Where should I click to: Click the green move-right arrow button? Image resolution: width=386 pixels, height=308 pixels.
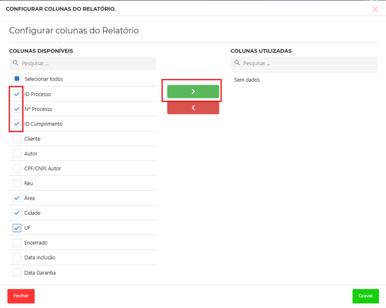193,92
